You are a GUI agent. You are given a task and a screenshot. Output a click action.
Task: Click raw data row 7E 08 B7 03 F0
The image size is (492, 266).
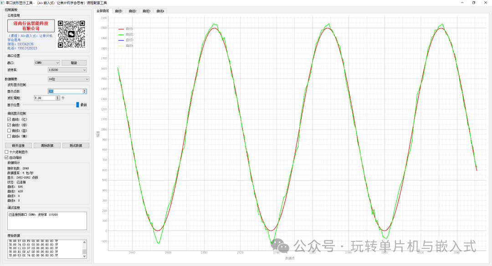tap(33, 241)
